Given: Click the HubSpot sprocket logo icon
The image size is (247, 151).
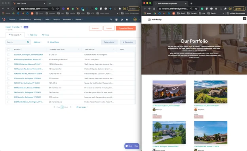Looking at the screenshot, I should tap(4, 19).
